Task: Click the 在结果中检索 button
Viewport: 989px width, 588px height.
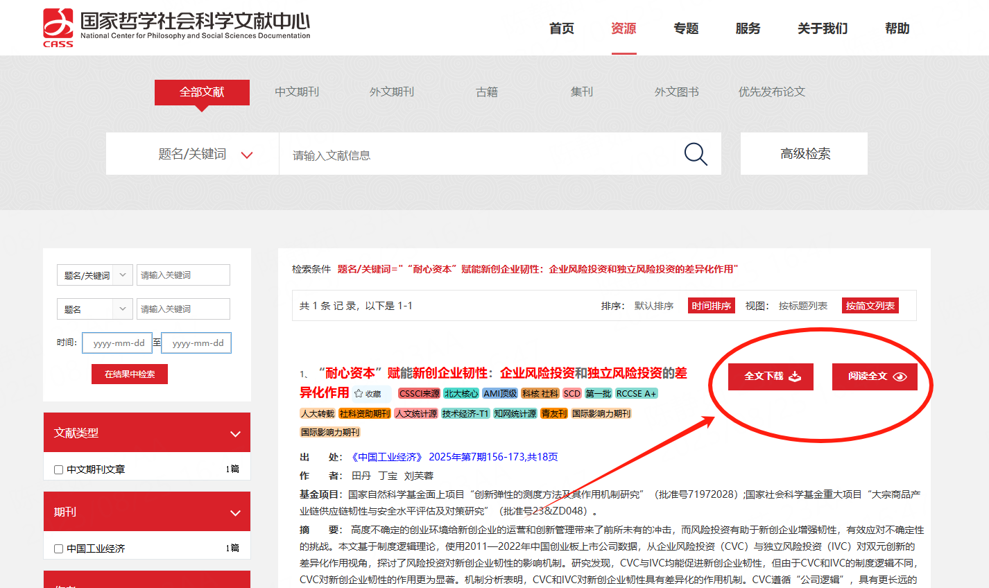Action: point(130,374)
